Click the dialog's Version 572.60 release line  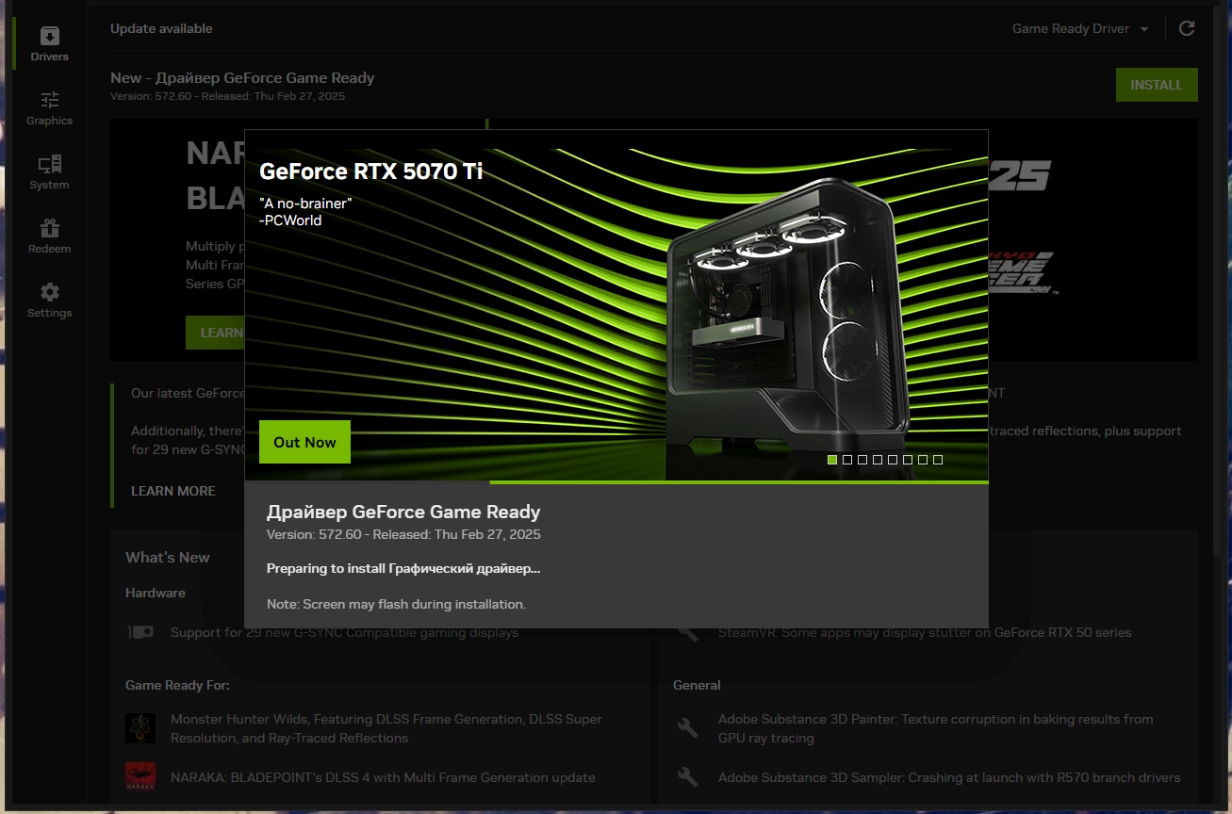click(x=403, y=534)
